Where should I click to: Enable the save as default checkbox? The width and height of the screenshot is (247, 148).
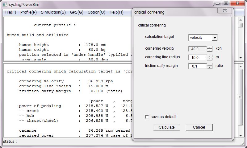[147, 117]
